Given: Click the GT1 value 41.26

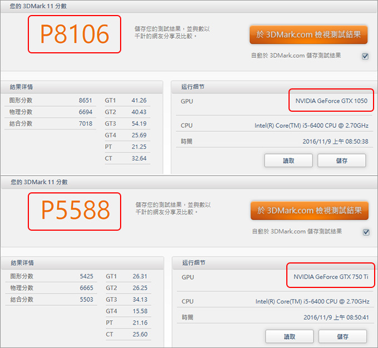Looking at the screenshot, I should click(x=139, y=100).
